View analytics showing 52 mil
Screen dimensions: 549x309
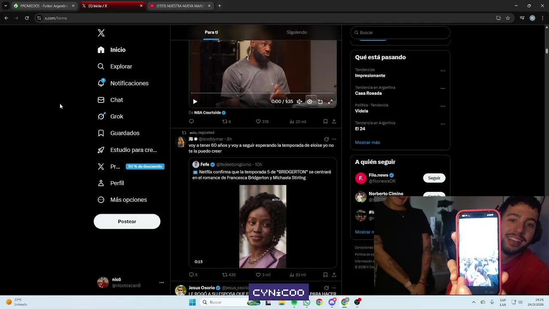click(x=298, y=275)
